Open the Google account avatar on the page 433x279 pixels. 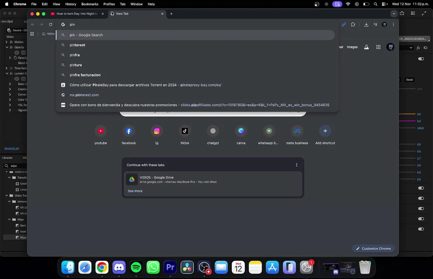pos(390,47)
